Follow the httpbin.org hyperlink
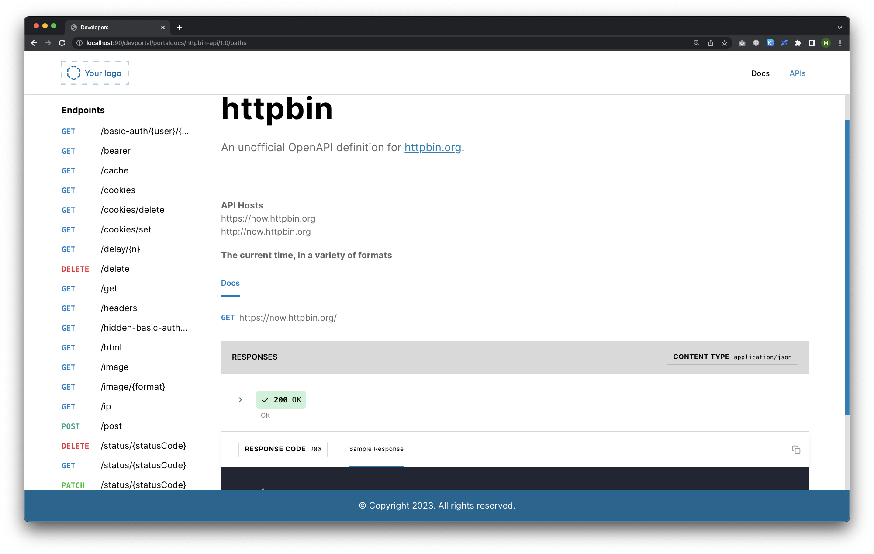The image size is (874, 554). pyautogui.click(x=432, y=148)
